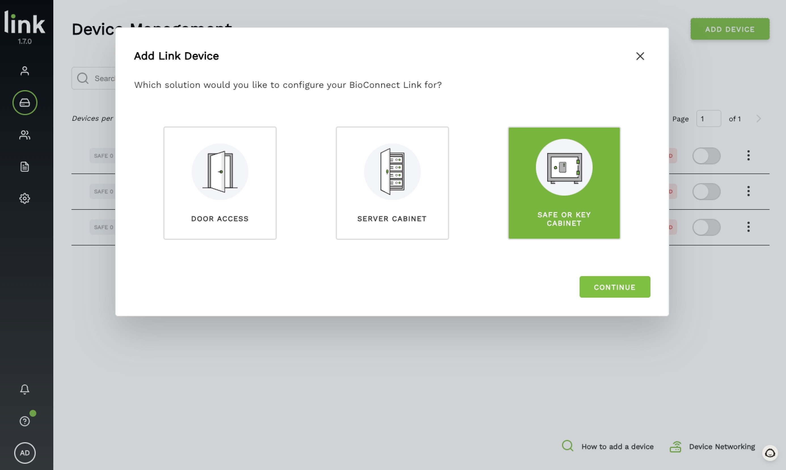The height and width of the screenshot is (470, 786).
Task: Toggle the first device row switch
Action: 707,156
